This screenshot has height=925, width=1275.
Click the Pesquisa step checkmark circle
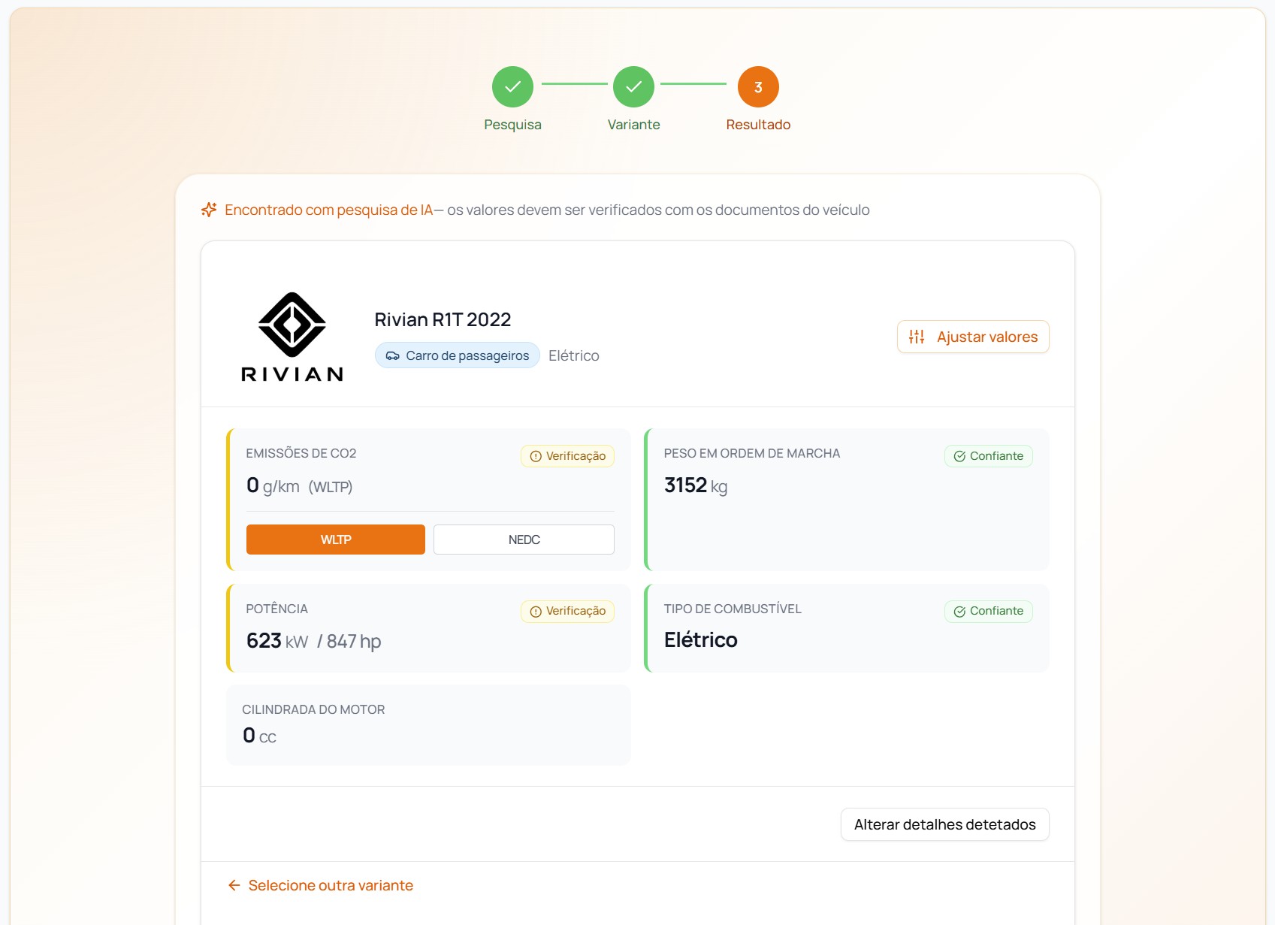[512, 87]
